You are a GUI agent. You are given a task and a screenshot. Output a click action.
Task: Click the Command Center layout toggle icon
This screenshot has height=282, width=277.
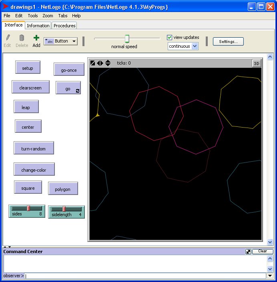pyautogui.click(x=248, y=252)
